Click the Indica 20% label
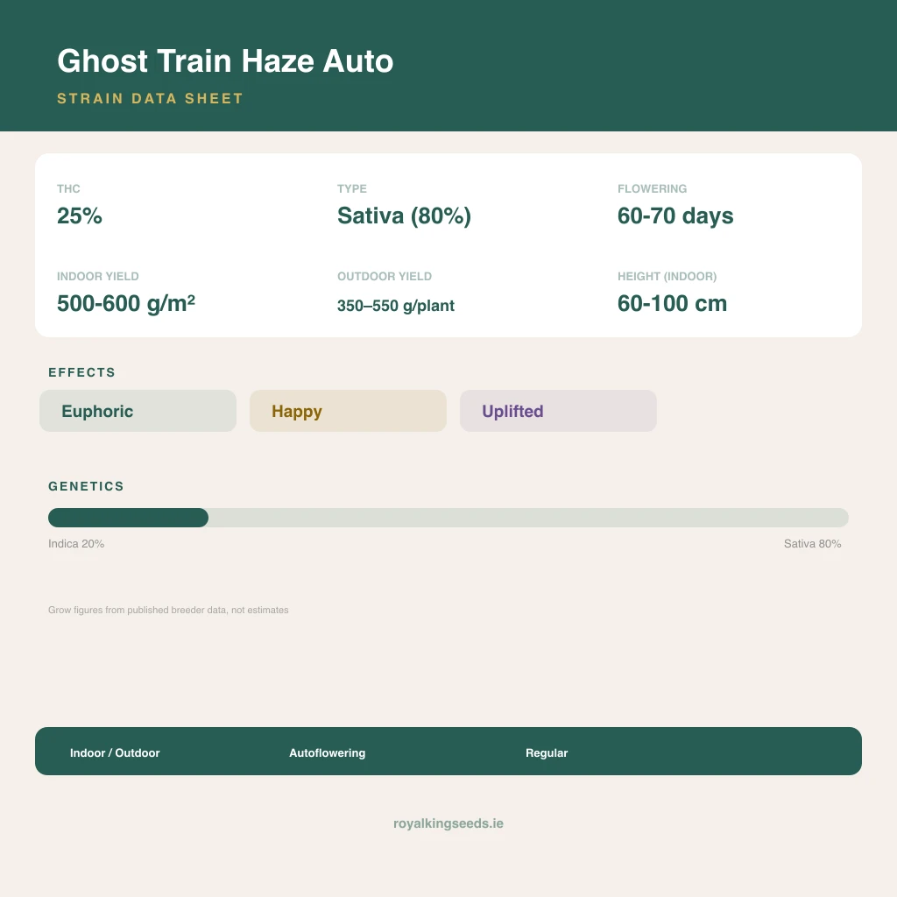The width and height of the screenshot is (897, 897). click(76, 543)
